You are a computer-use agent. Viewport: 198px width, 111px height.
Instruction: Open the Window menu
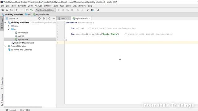tap(82, 6)
